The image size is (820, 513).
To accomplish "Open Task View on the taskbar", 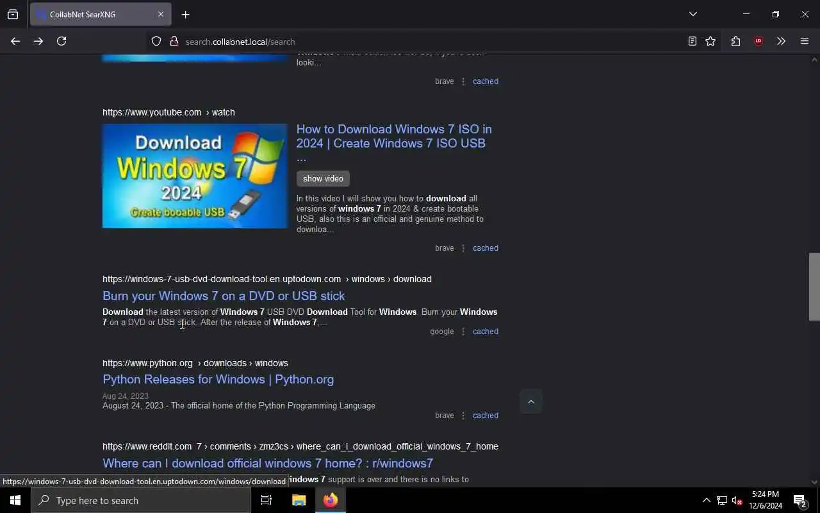I will click(x=266, y=500).
